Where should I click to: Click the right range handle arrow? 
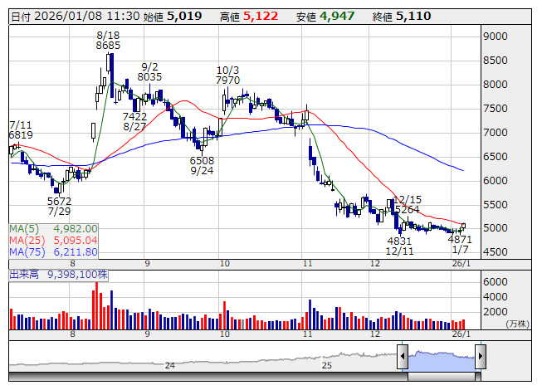pos(481,356)
